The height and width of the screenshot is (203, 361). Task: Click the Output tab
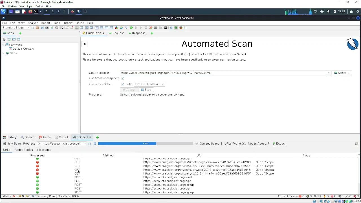click(x=62, y=137)
